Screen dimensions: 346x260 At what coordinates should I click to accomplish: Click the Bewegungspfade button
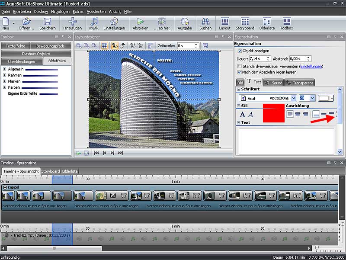pyautogui.click(x=51, y=46)
